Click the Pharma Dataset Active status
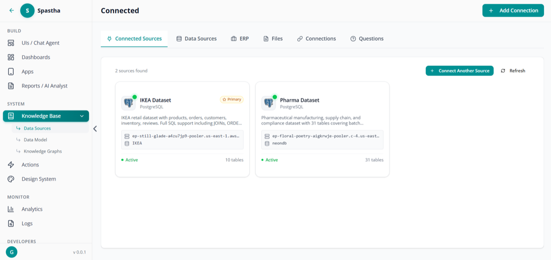551x260 pixels. coord(270,160)
